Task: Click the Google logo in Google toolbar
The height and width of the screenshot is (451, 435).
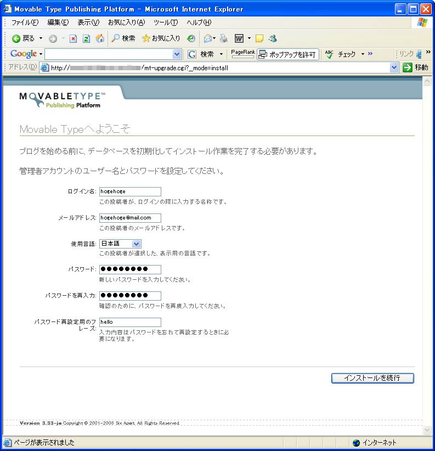Action: (x=23, y=54)
